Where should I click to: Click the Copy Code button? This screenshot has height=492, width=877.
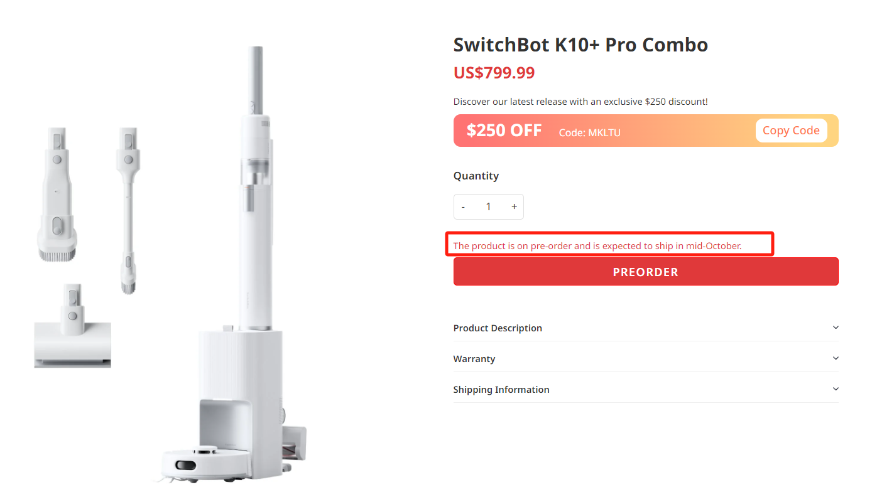pos(790,131)
